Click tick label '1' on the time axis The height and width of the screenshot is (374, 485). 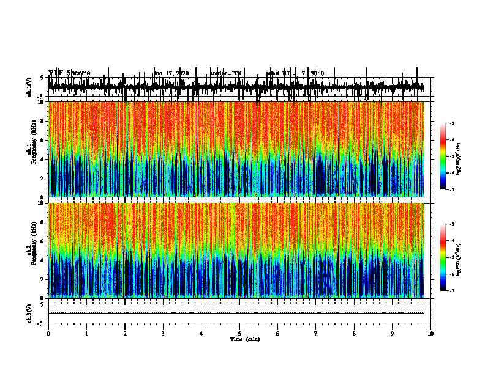coord(86,334)
